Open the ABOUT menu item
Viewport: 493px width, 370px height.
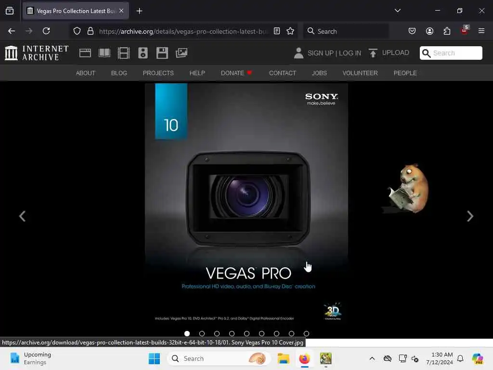(x=86, y=73)
